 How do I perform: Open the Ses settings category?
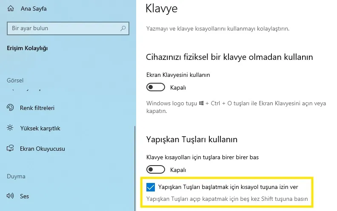(24, 196)
